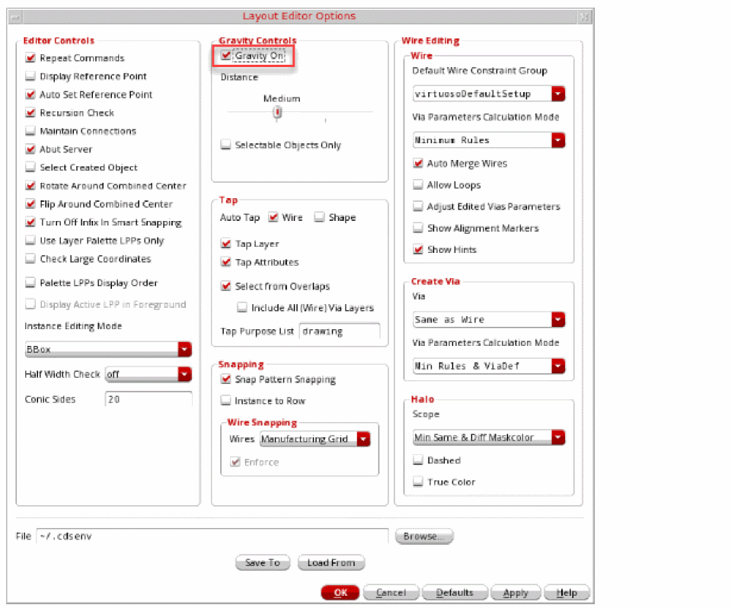The width and height of the screenshot is (731, 608).
Task: Enable Allow Loops checkbox
Action: tap(418, 185)
